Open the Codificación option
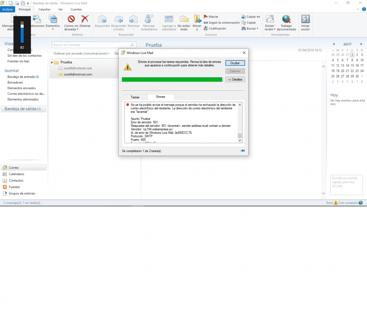367x317 pixels. 215,28
